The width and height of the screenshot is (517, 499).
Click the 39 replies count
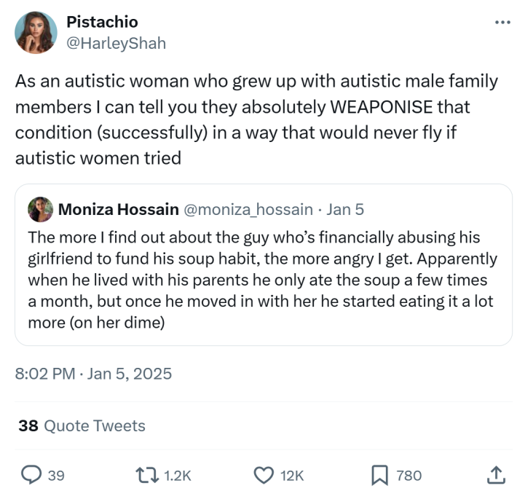56,475
